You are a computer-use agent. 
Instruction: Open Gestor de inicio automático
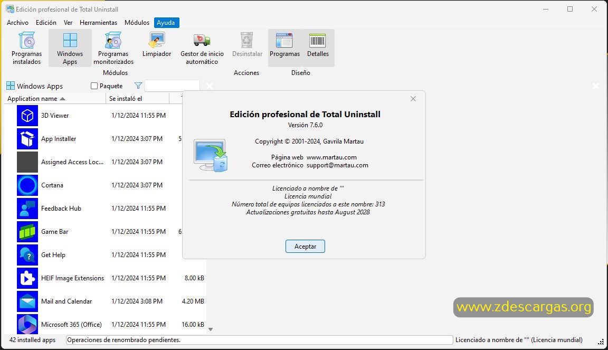coord(202,48)
